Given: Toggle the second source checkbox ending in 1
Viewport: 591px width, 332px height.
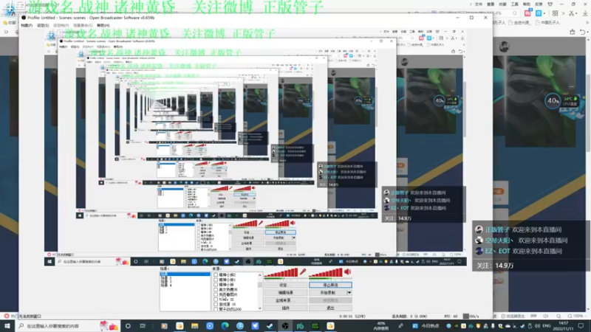Looking at the screenshot, I should [216, 280].
